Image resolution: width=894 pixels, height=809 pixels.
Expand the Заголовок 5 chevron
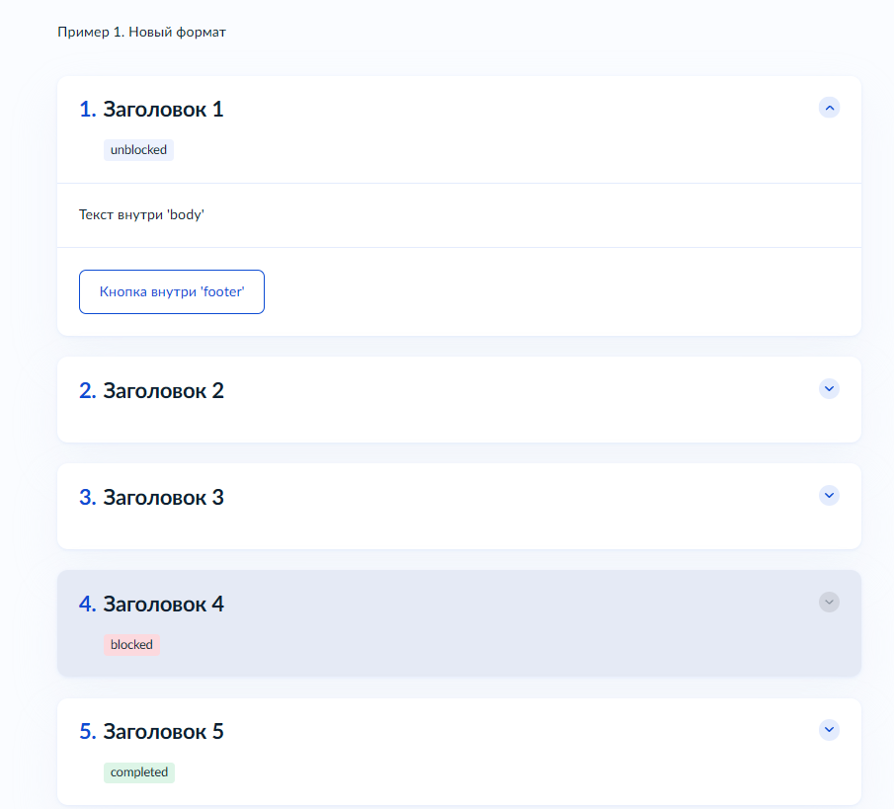(830, 730)
